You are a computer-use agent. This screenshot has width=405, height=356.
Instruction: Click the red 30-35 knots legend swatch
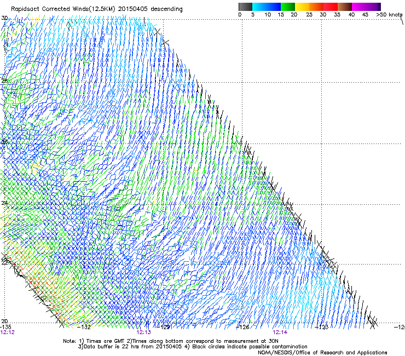(331, 7)
